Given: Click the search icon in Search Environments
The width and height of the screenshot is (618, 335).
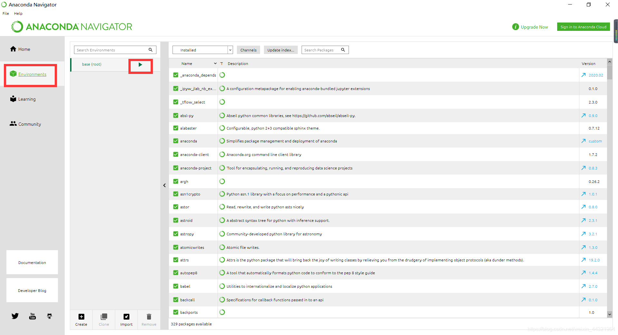Looking at the screenshot, I should pyautogui.click(x=150, y=50).
